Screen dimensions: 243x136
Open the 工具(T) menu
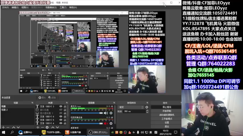coord(63,7)
